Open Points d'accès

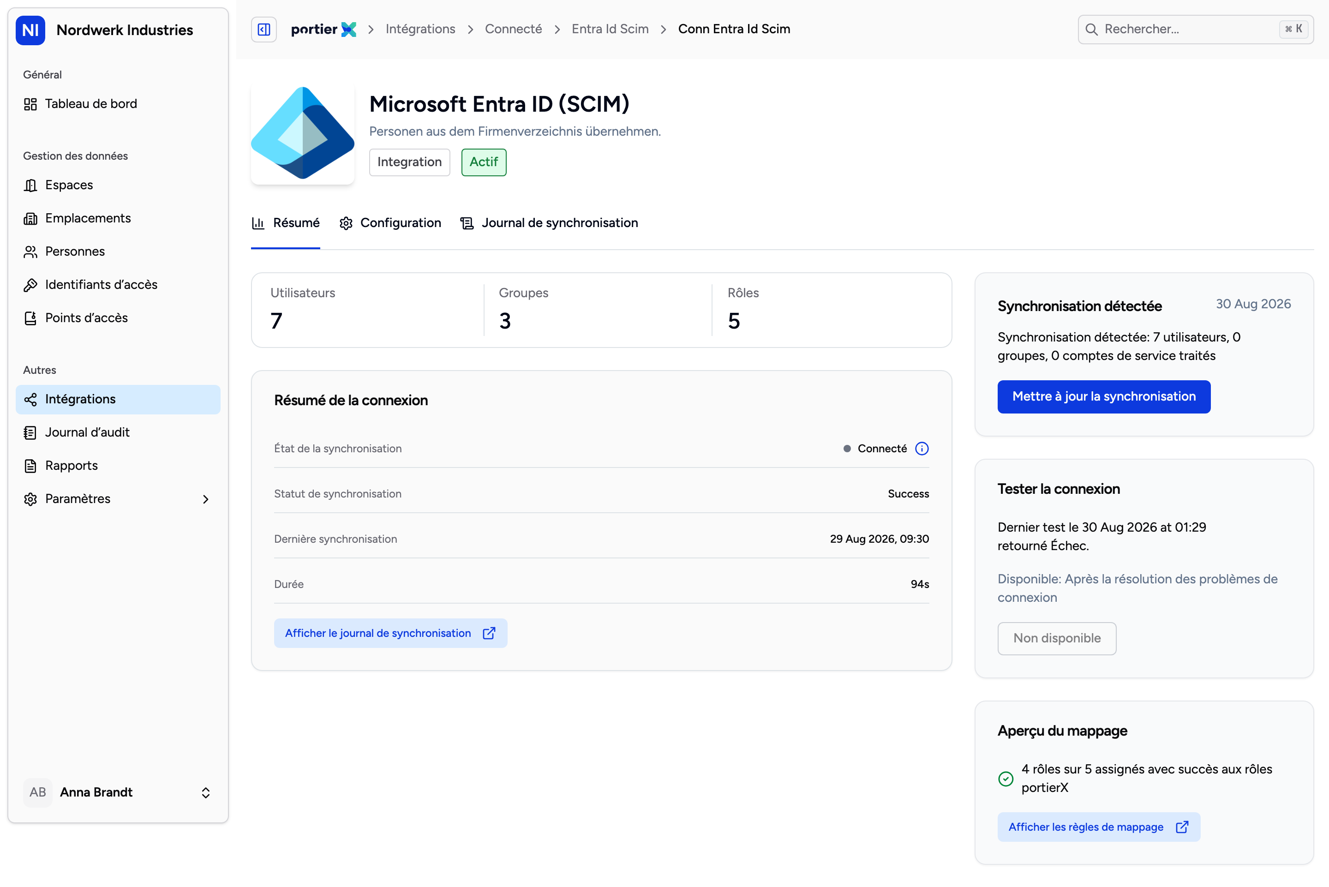pos(118,318)
